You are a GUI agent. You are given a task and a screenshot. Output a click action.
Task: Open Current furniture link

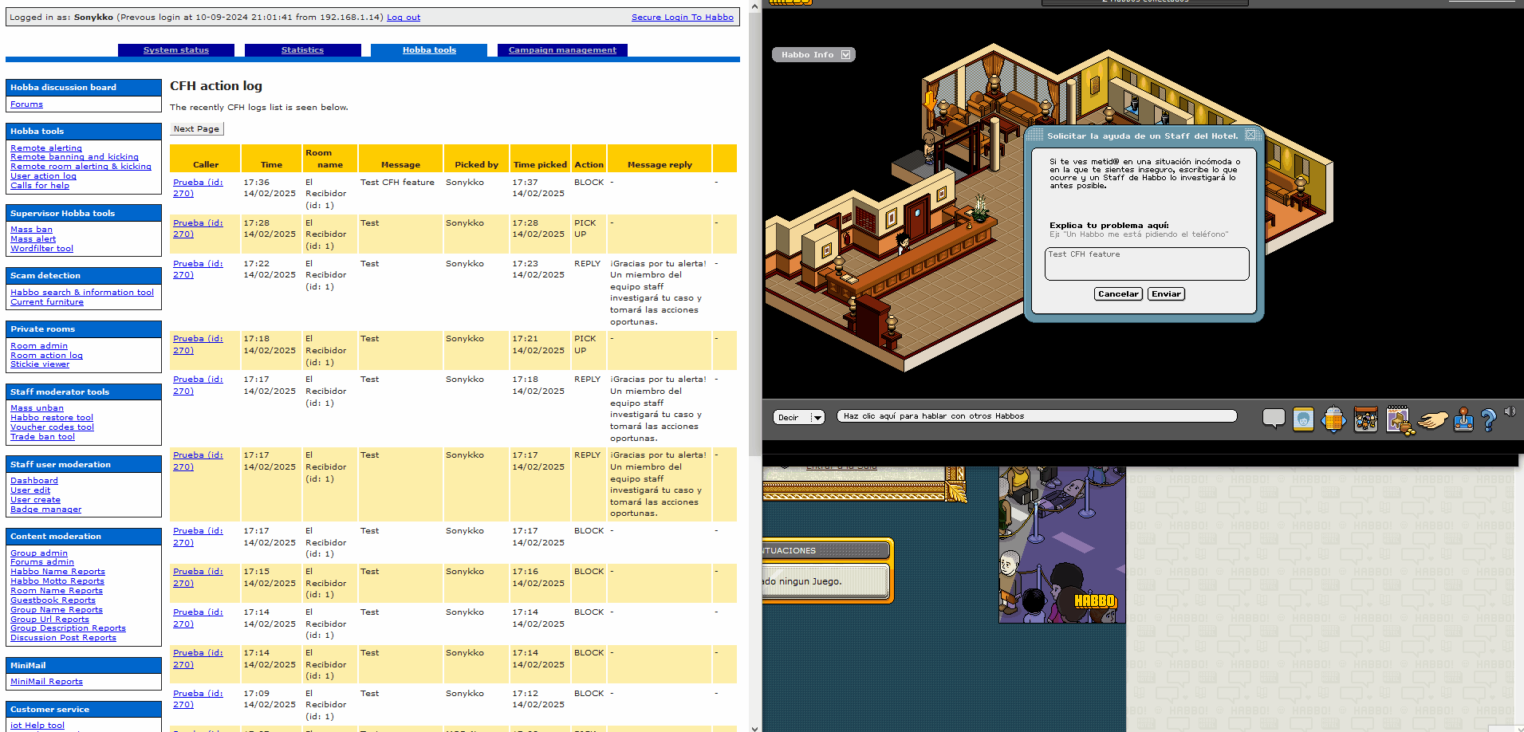[x=47, y=302]
